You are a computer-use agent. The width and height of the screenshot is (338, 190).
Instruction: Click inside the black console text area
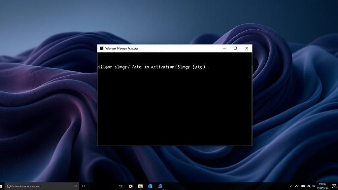click(175, 99)
